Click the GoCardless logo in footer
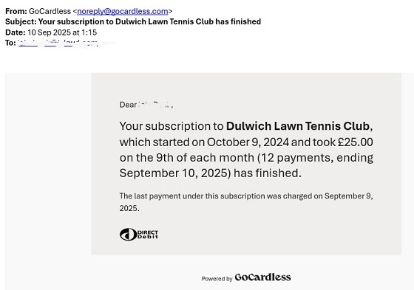 point(262,277)
